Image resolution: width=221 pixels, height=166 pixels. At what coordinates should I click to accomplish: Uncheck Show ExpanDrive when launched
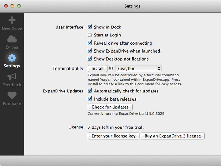point(90,51)
